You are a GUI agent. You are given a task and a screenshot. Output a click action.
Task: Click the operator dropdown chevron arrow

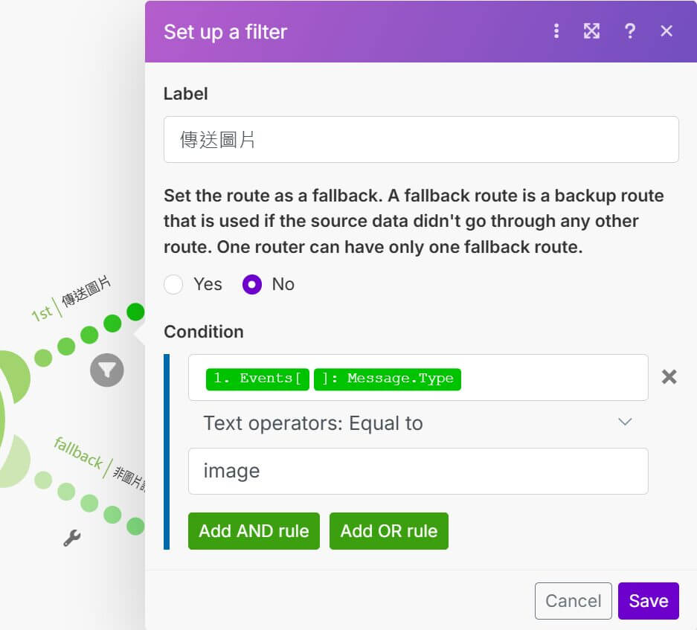(x=625, y=422)
